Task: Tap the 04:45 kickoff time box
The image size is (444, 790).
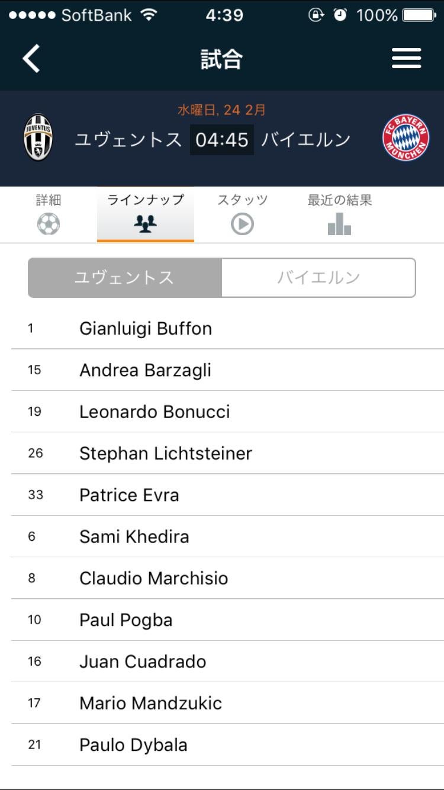Action: point(222,140)
